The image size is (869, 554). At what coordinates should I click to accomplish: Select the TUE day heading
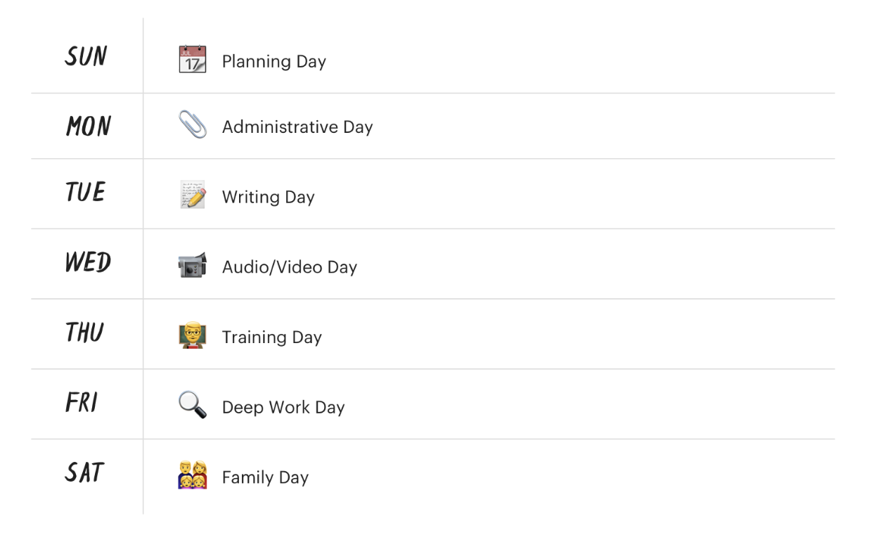point(86,192)
